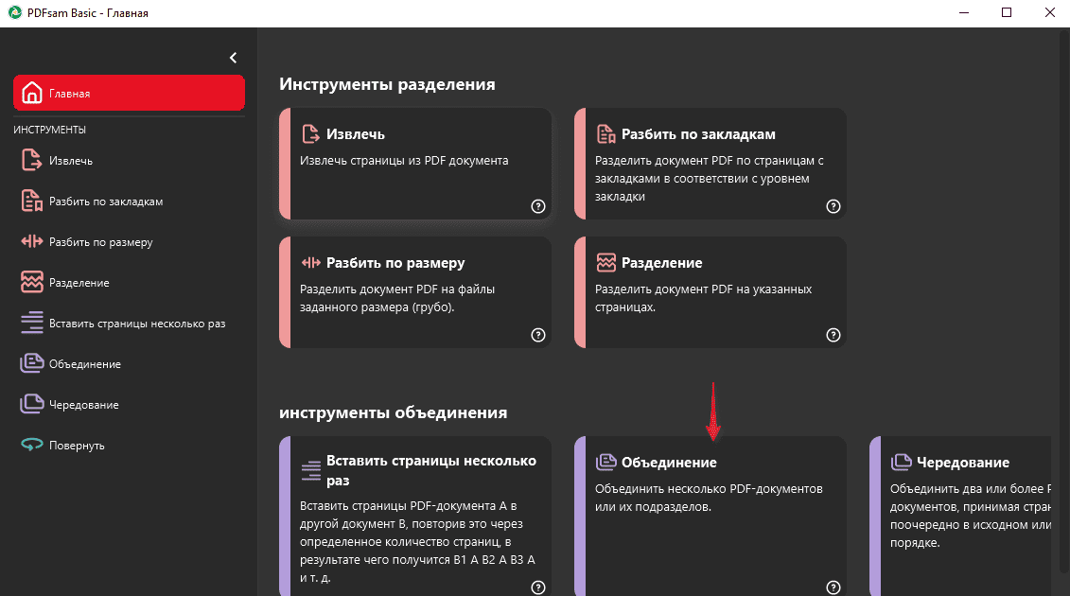Screen dimensions: 1070x596
Task: Click the Извлечь icon in the sidebar
Action: (x=32, y=161)
